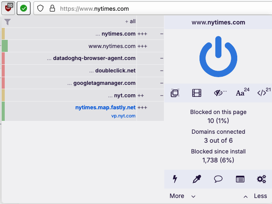Click the uBlock Origin toolbar icon
Viewport: 272px width, 204px height.
(8, 8)
